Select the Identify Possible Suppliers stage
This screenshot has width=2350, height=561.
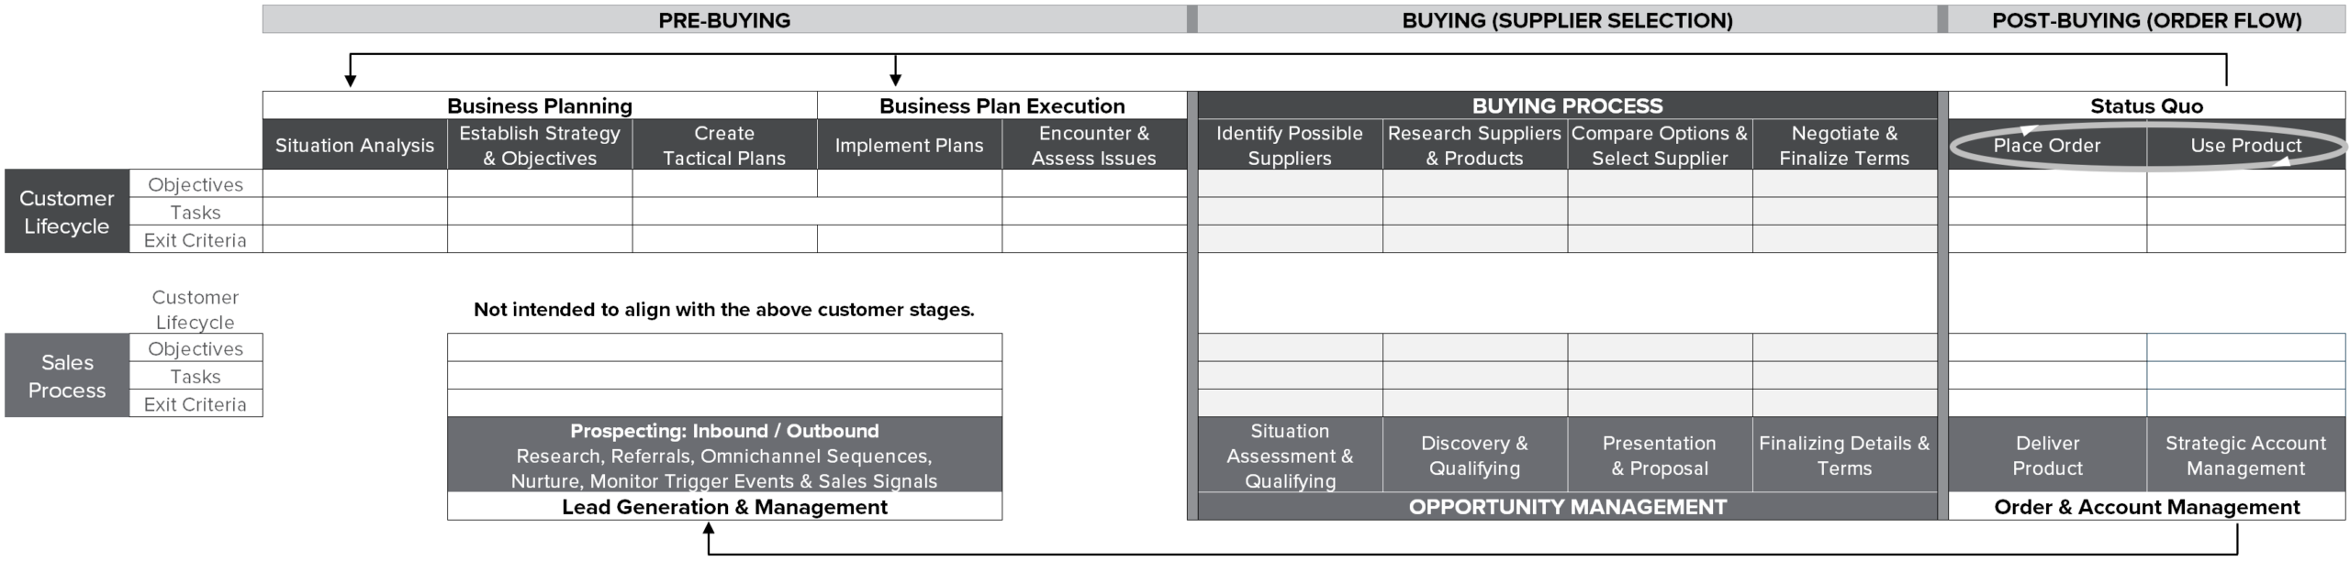tap(1289, 145)
